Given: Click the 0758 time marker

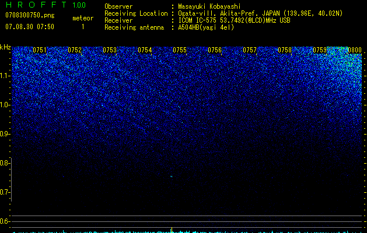Looking at the screenshot, I should pyautogui.click(x=285, y=50).
